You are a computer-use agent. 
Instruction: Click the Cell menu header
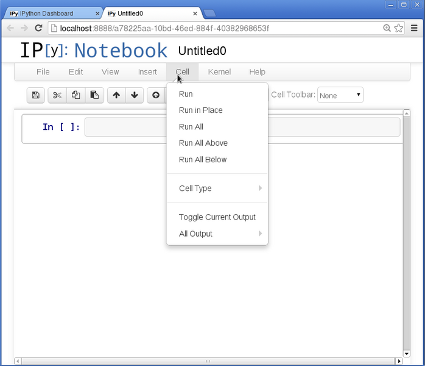pyautogui.click(x=183, y=72)
